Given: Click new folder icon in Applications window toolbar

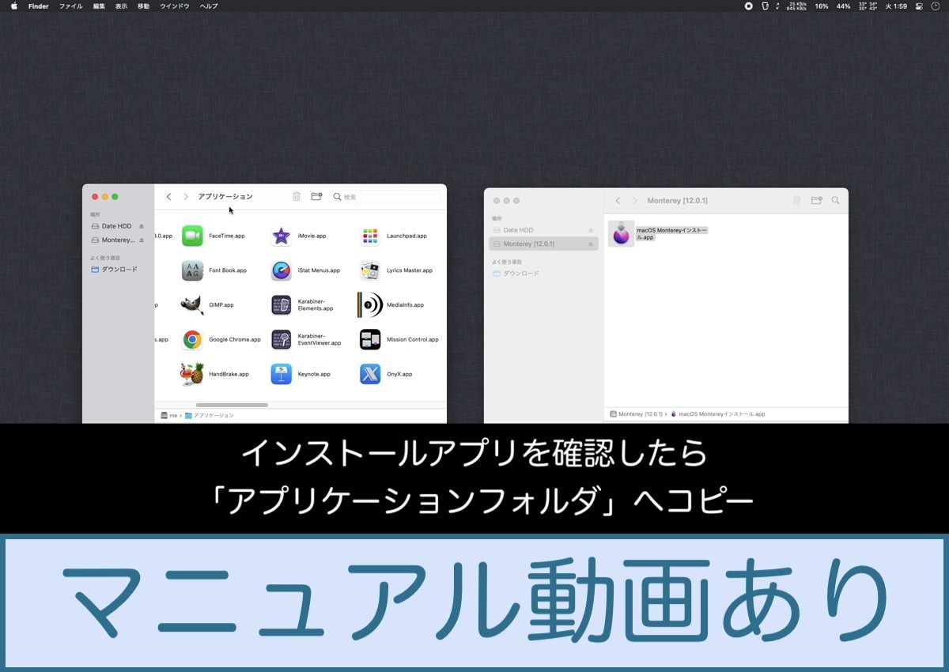Looking at the screenshot, I should (x=316, y=197).
